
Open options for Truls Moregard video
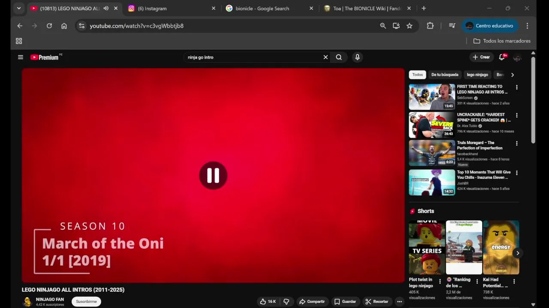pos(516,144)
